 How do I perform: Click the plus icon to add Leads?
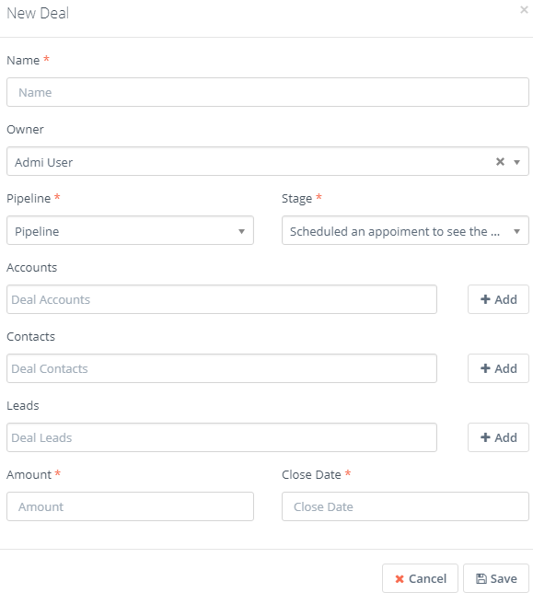(485, 437)
